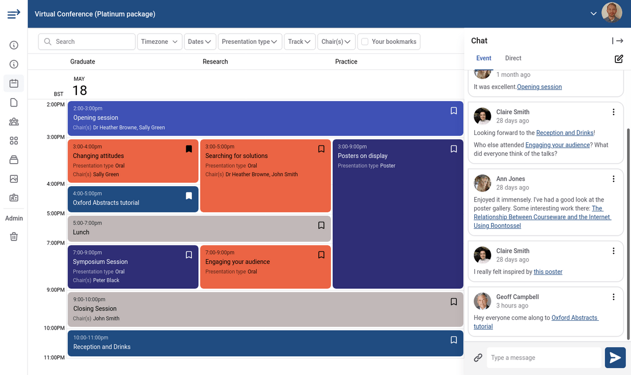Bookmark the Opening session
Screen dimensions: 631x375
tap(454, 111)
